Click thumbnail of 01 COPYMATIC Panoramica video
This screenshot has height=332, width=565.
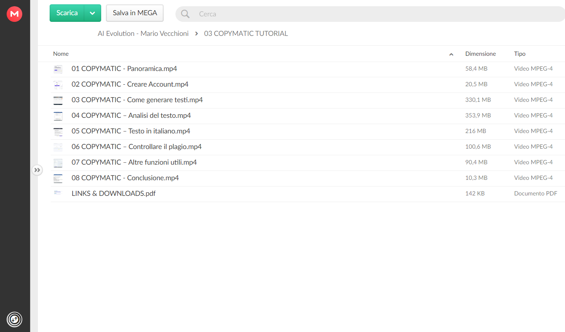pos(58,69)
